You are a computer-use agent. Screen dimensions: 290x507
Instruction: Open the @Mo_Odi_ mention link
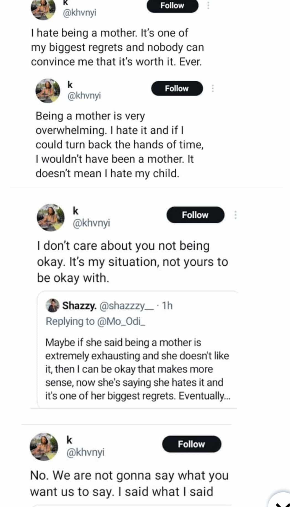[x=121, y=321]
